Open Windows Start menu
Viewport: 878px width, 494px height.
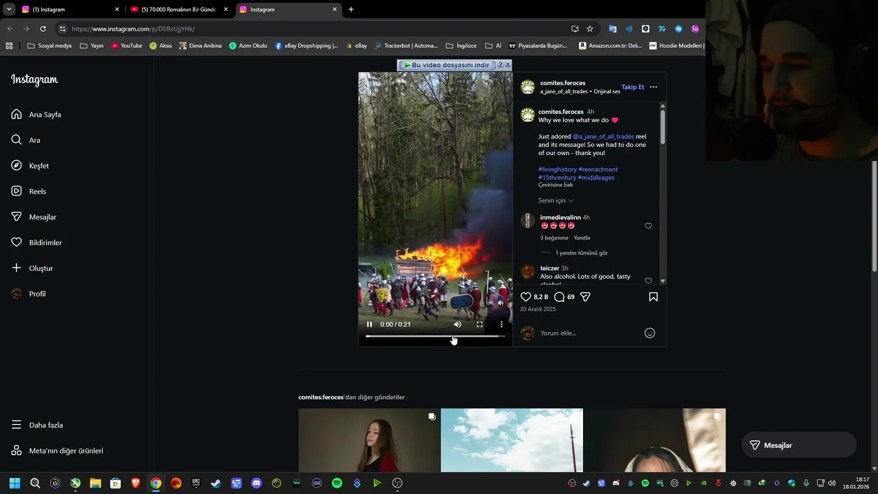click(14, 483)
